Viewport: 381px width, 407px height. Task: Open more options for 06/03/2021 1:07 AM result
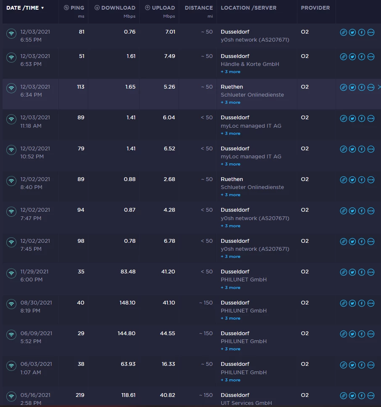click(x=371, y=365)
